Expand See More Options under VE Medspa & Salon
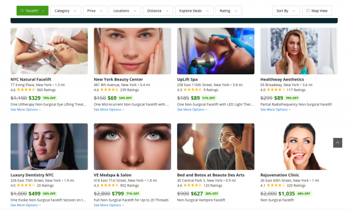Screen dimensions: 350x210 point(109,205)
